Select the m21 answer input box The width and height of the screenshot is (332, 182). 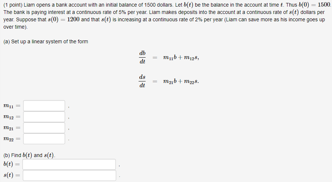44,128
